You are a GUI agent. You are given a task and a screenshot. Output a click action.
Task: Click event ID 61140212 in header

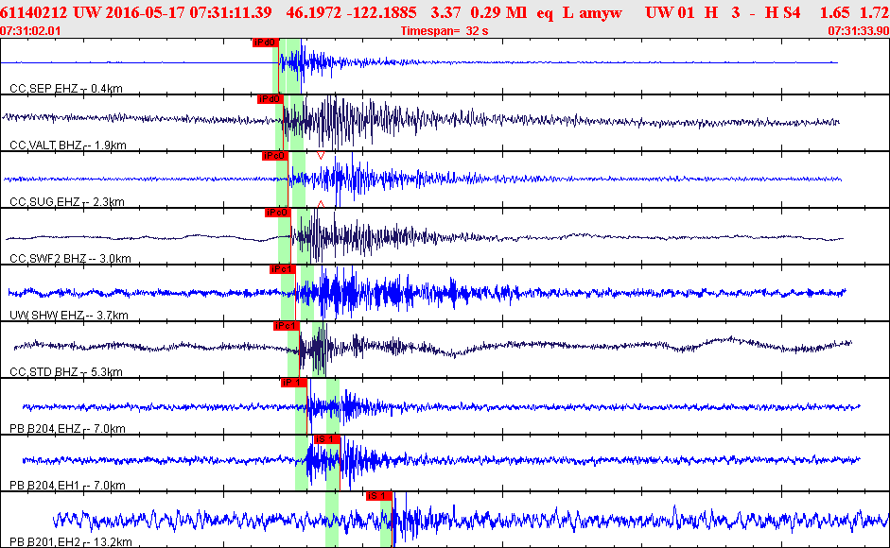(x=34, y=12)
